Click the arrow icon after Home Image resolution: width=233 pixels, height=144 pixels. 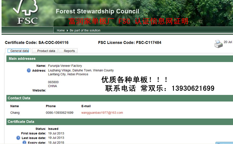point(68,30)
